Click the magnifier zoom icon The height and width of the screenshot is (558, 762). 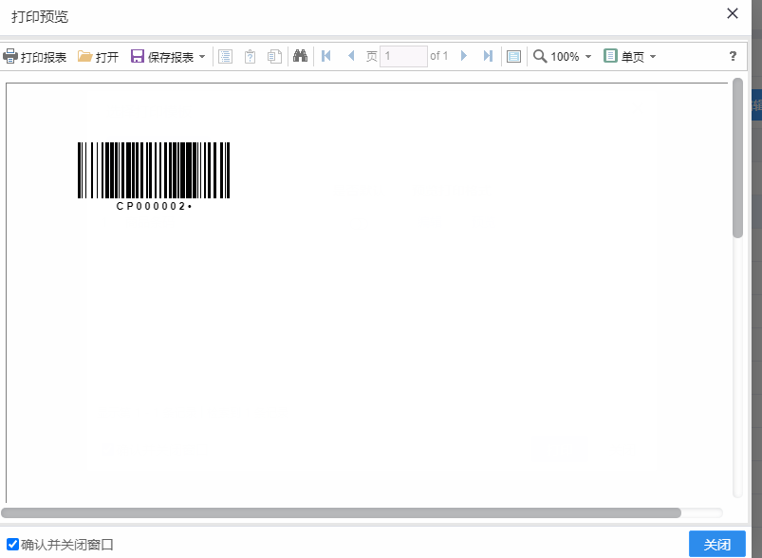tap(540, 56)
